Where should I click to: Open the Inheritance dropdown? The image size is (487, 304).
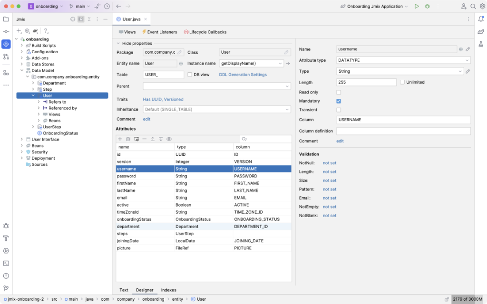click(216, 109)
